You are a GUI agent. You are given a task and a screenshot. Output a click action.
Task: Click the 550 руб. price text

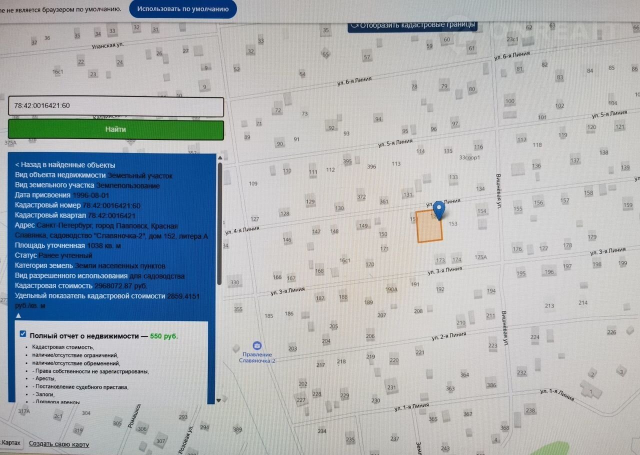[163, 336]
